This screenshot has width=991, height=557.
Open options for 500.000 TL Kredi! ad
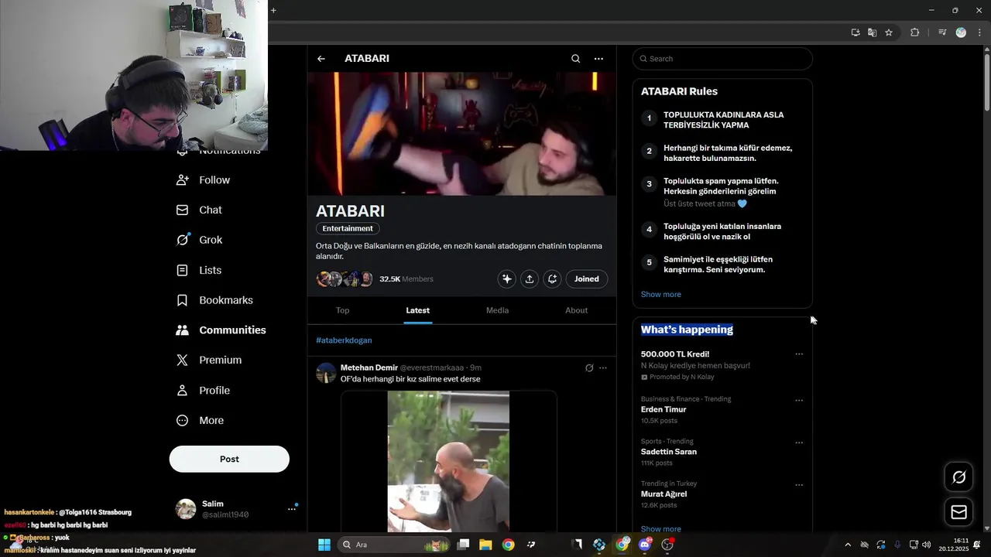[x=799, y=354]
